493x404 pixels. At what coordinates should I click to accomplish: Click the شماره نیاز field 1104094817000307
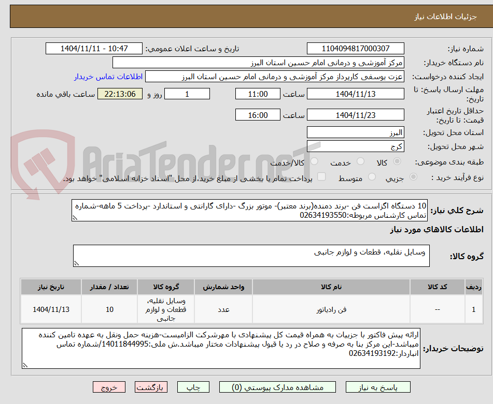click(x=356, y=49)
